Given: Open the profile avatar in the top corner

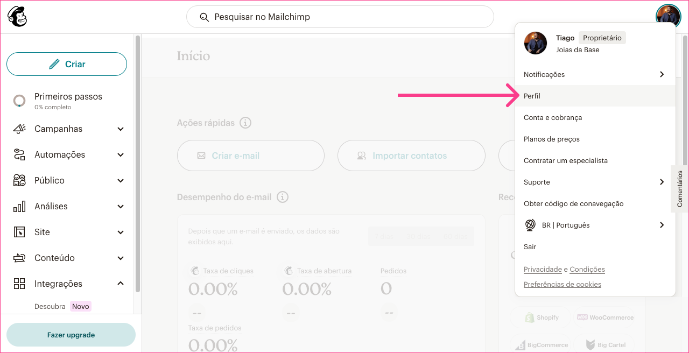Looking at the screenshot, I should click(x=668, y=17).
